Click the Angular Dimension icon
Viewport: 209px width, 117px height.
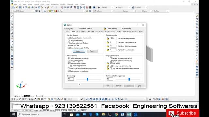pyautogui.click(x=35, y=99)
